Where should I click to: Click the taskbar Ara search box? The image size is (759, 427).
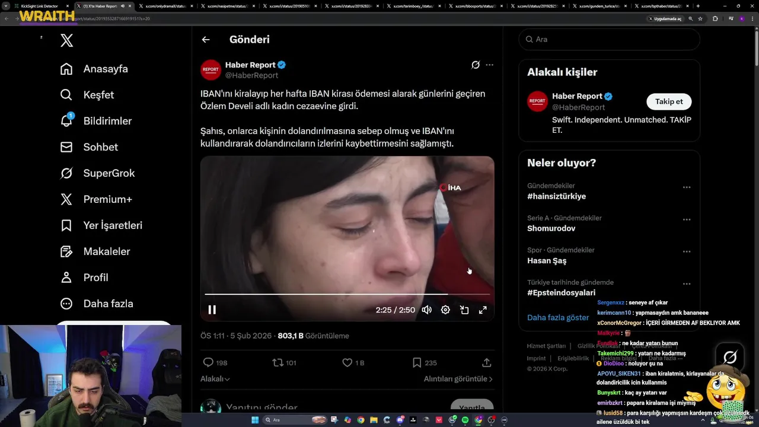[295, 420]
